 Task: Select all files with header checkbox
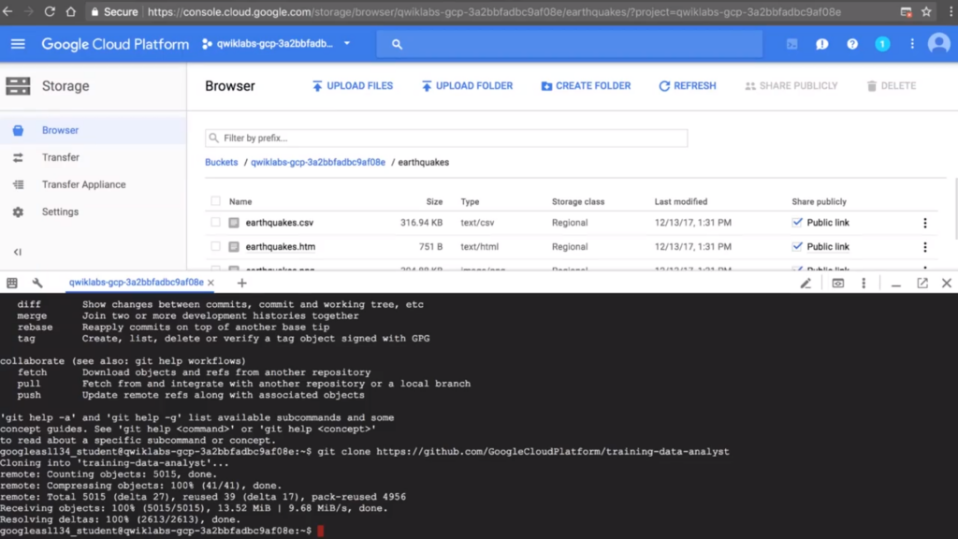[216, 201]
